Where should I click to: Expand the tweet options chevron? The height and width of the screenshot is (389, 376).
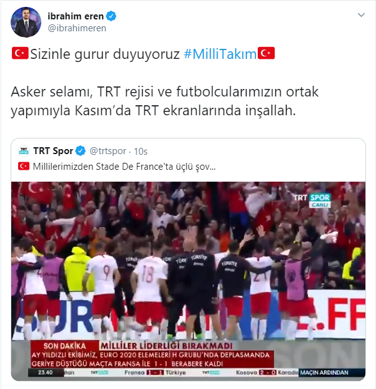coord(361,15)
